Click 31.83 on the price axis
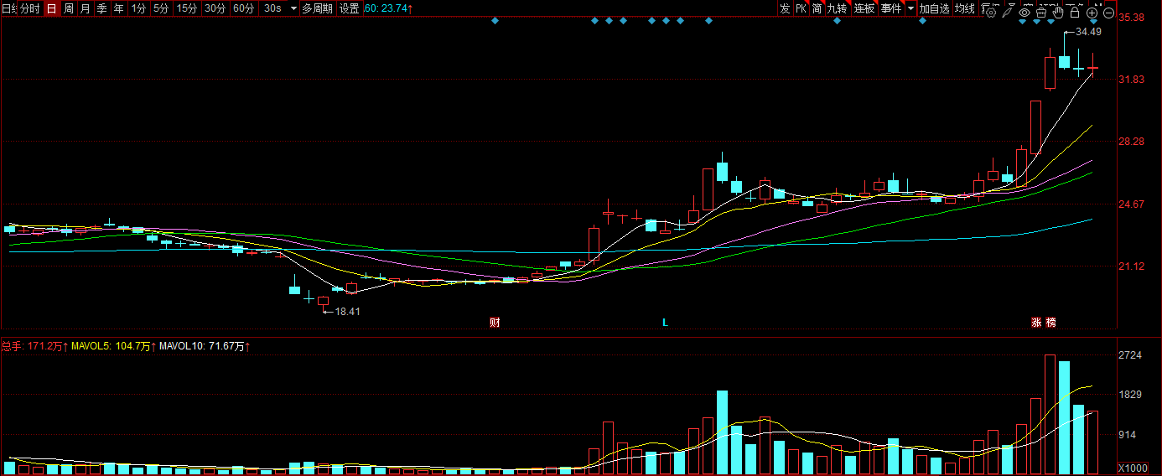 [1132, 80]
